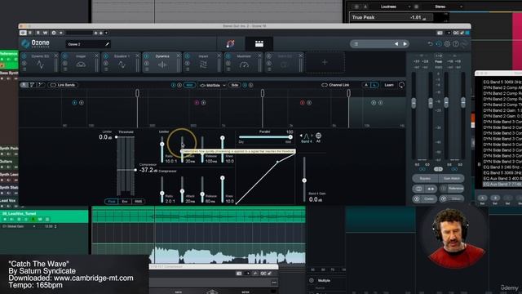Image resolution: width=522 pixels, height=294 pixels.
Task: Open the preset browser list icon
Action: click(x=356, y=44)
